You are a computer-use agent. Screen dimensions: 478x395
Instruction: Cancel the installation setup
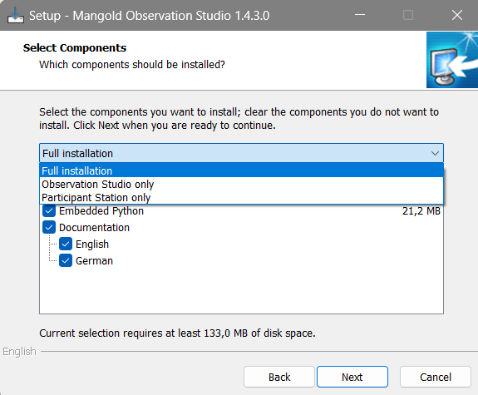click(436, 377)
